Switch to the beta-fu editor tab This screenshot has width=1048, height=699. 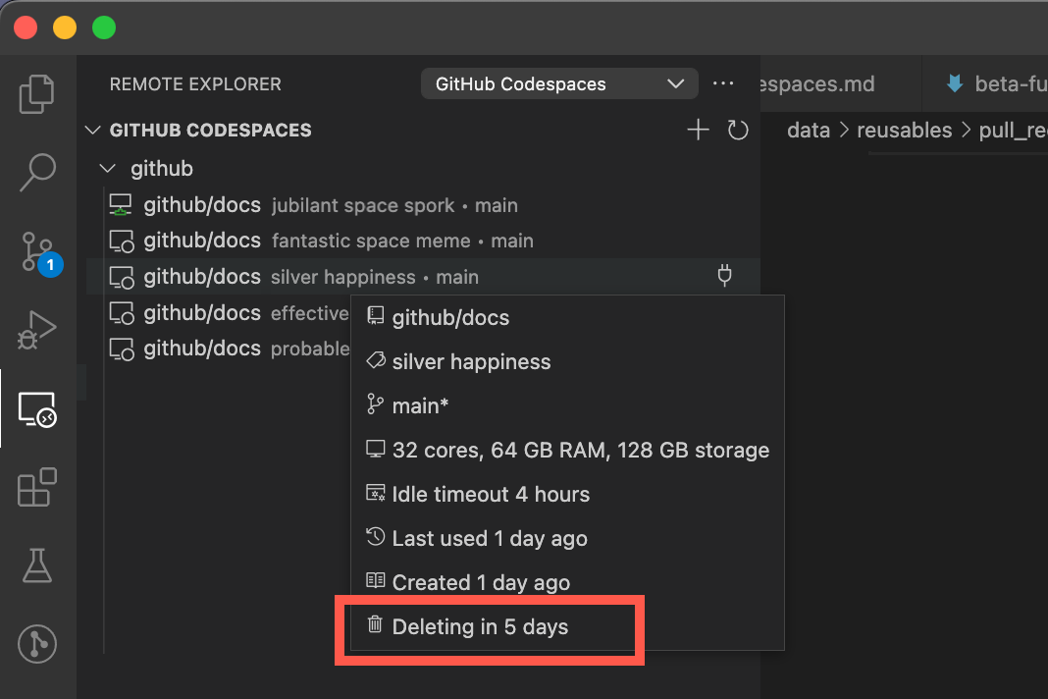pyautogui.click(x=985, y=83)
